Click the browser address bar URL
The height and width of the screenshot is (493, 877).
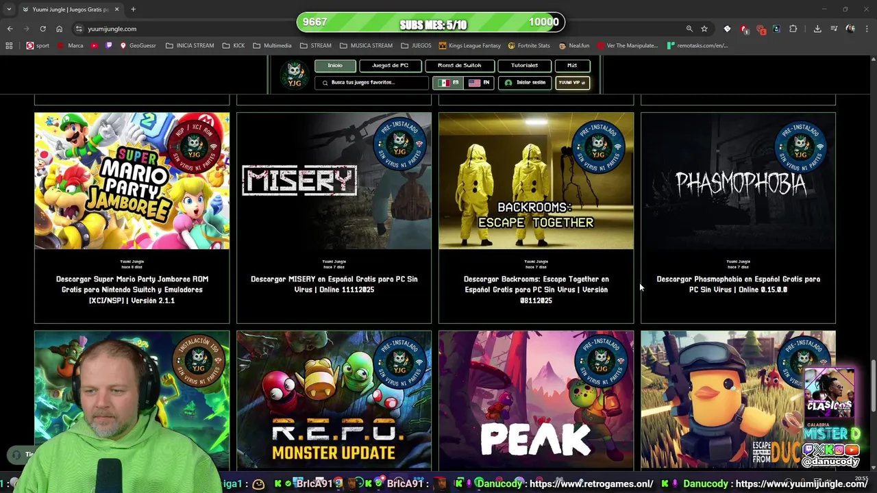click(x=112, y=29)
